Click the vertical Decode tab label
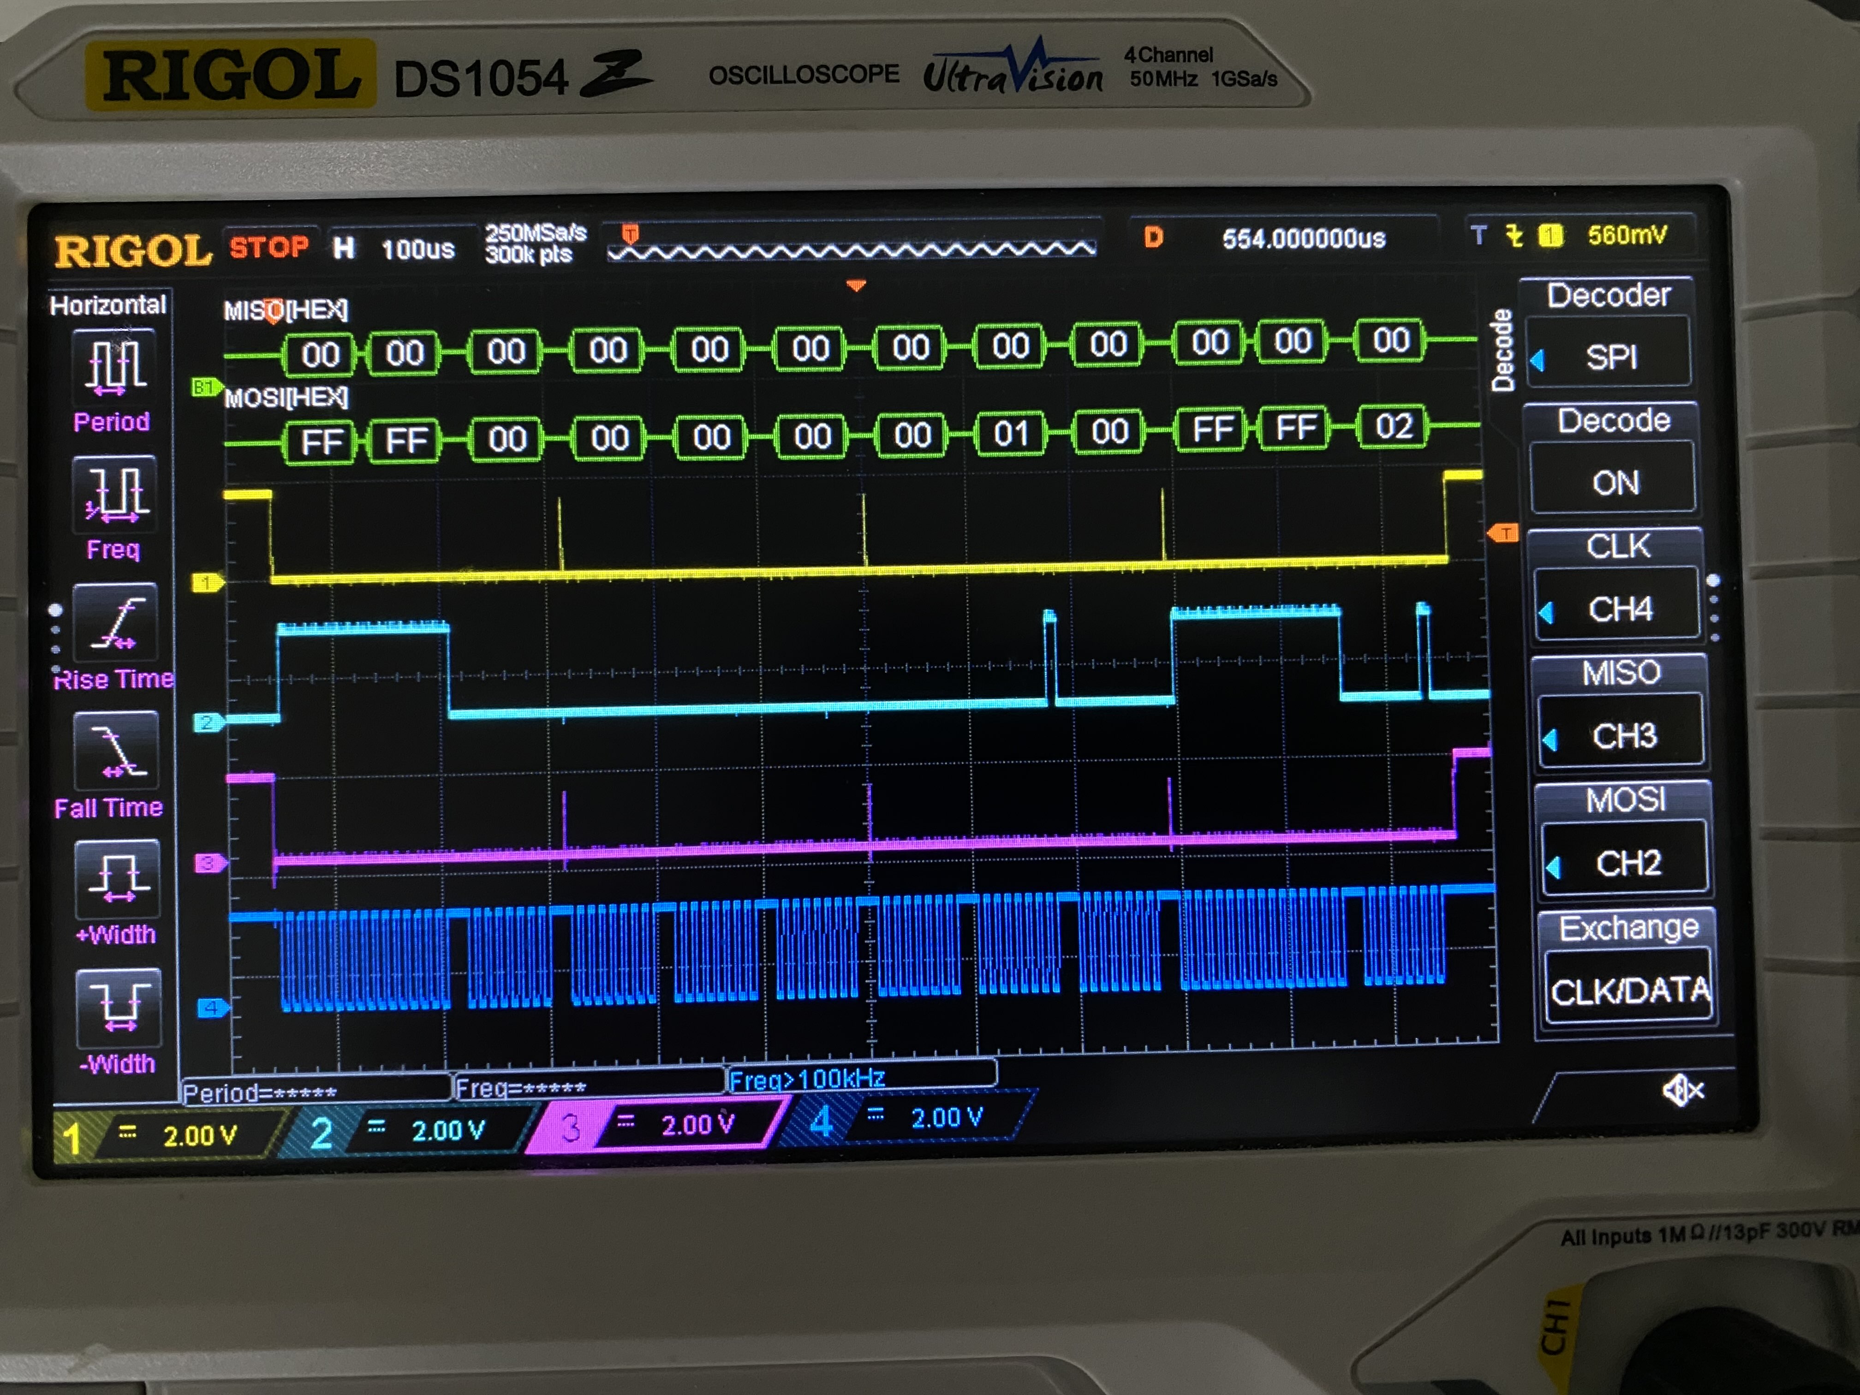1860x1395 pixels. (x=1502, y=351)
